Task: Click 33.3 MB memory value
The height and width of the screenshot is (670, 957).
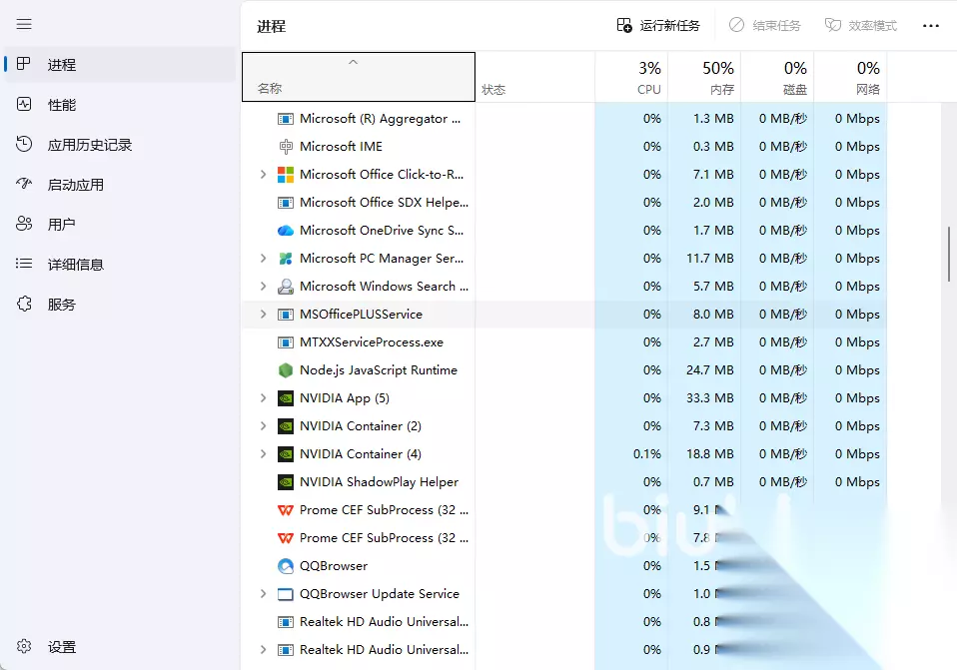Action: click(x=710, y=397)
